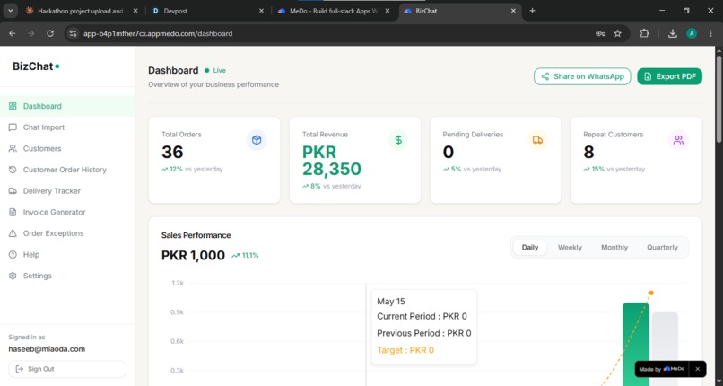Screen dimensions: 723x386
Task: Click the Settings gear icon
Action: (x=13, y=276)
